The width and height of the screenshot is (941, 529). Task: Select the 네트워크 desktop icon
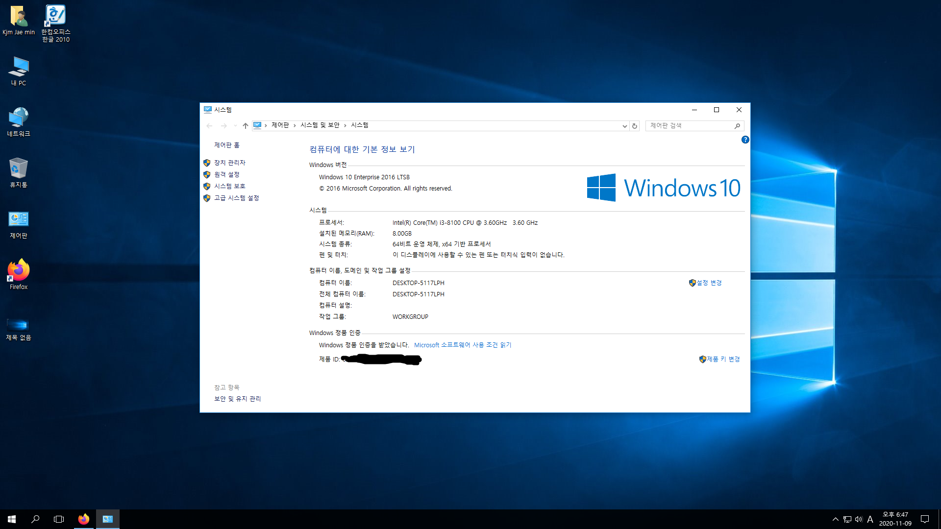click(x=19, y=122)
